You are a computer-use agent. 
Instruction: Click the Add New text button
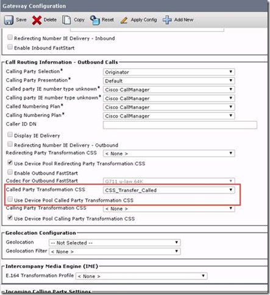click(x=183, y=20)
